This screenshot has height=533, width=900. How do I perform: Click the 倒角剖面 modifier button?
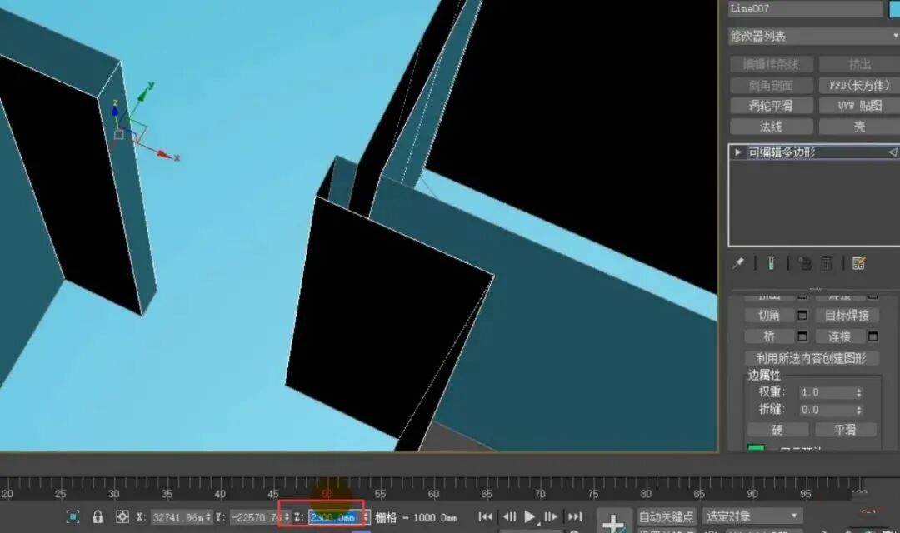771,85
